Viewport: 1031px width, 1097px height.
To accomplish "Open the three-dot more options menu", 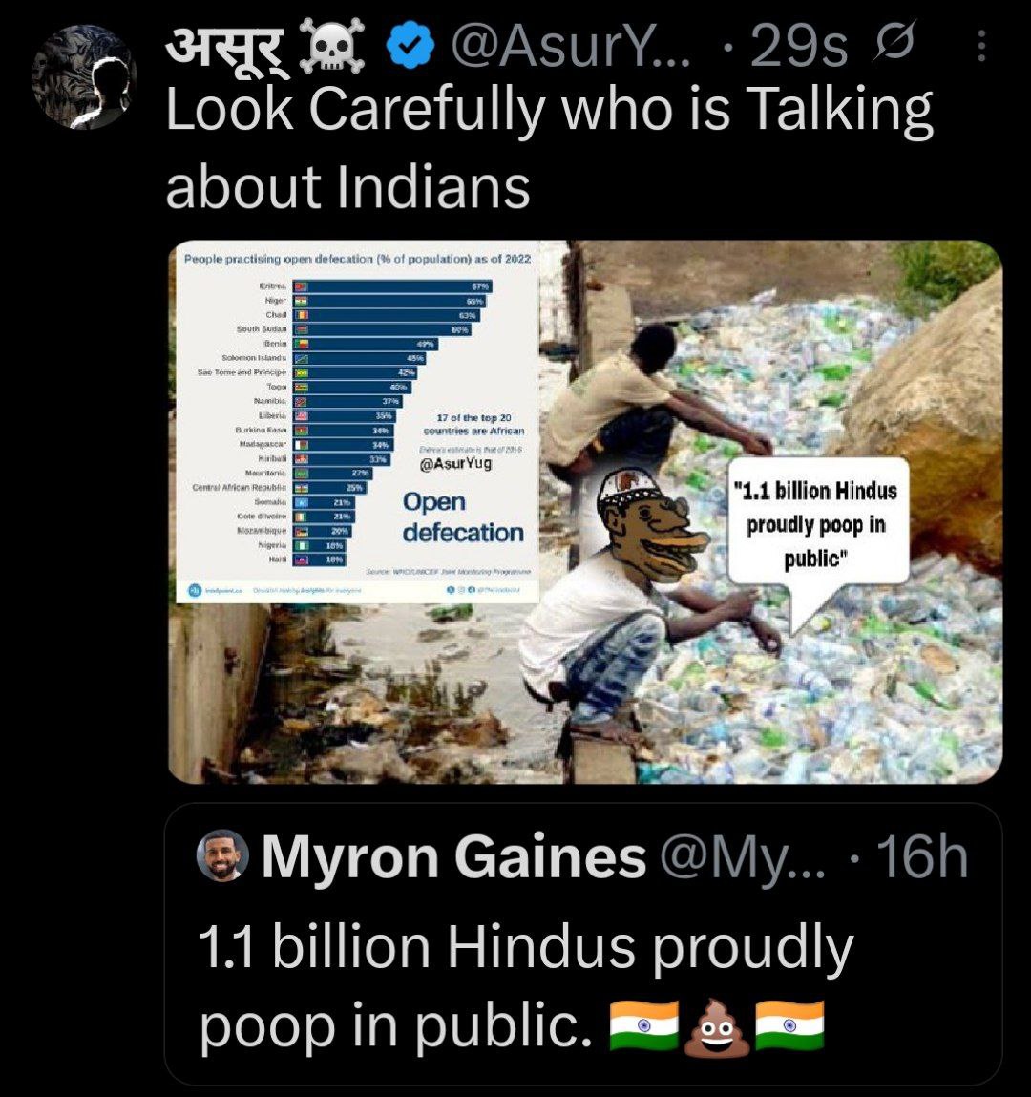I will (981, 46).
